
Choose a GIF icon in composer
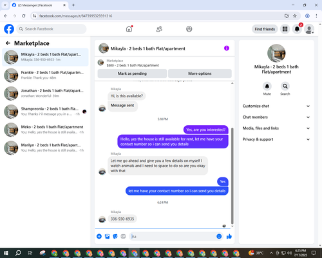click(123, 237)
